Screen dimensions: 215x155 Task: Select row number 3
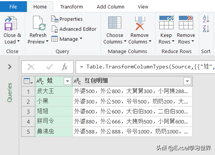[x=28, y=112]
